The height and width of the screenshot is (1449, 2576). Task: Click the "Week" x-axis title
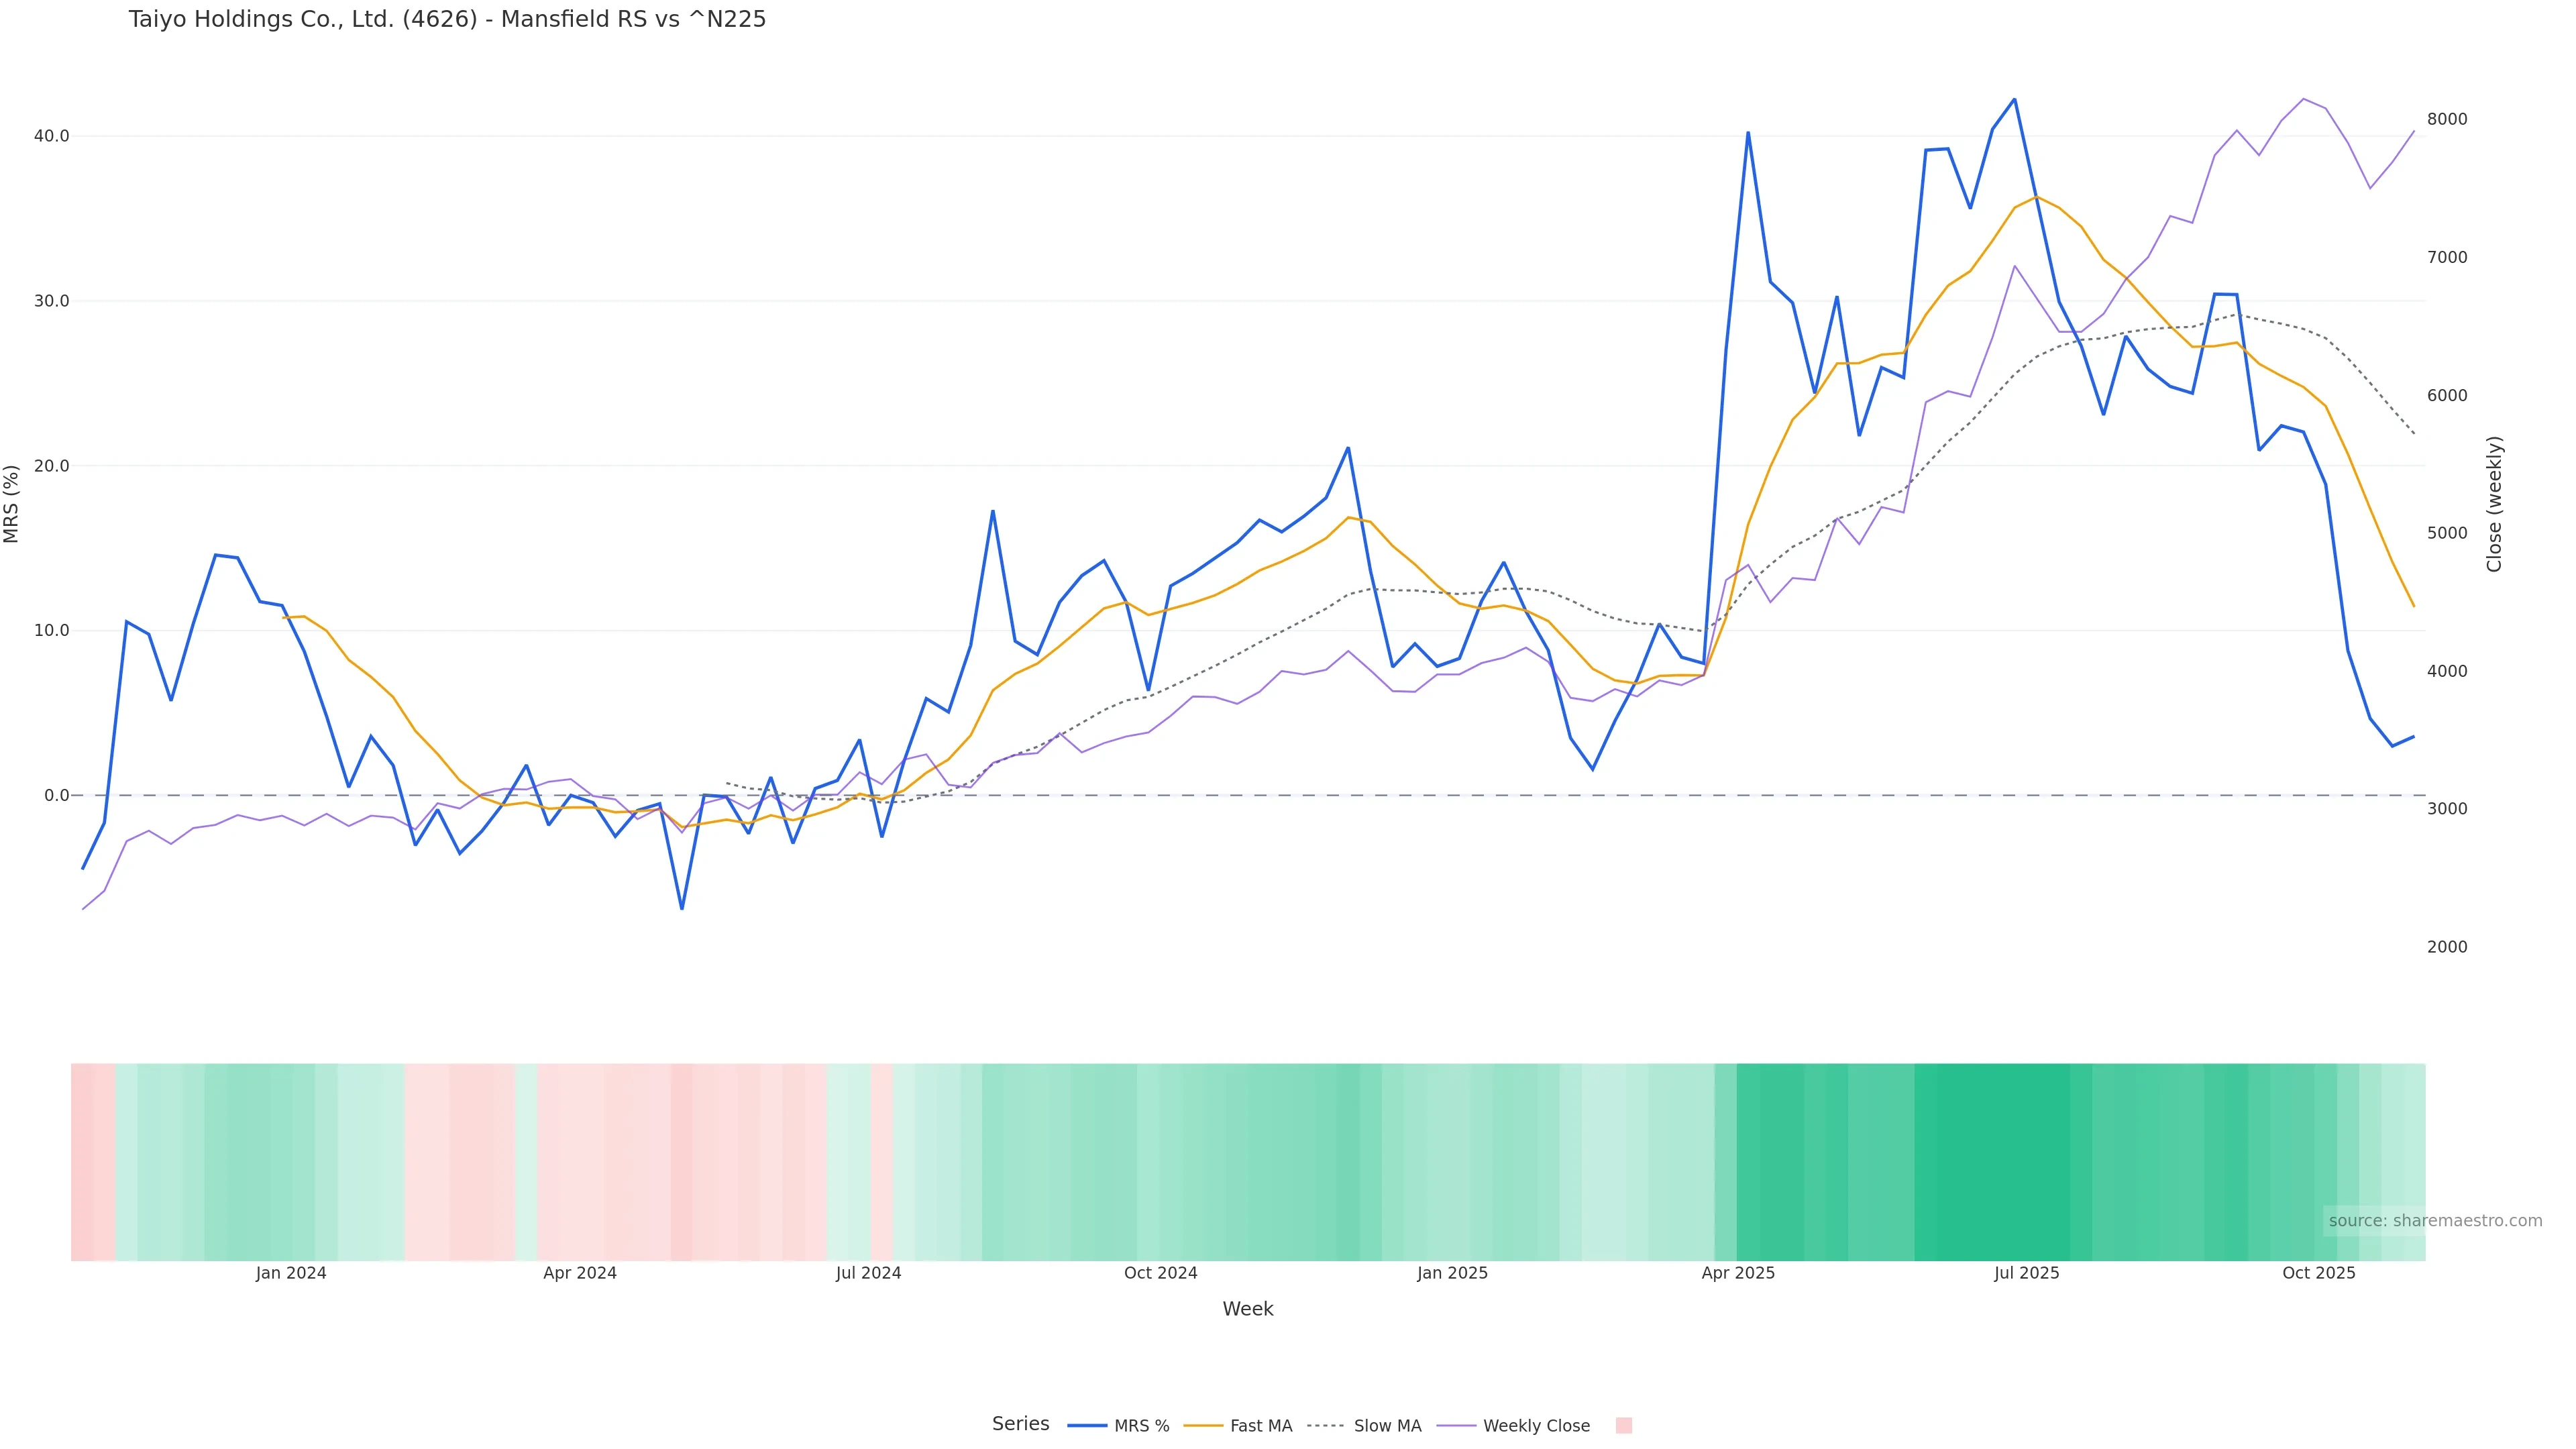(x=1247, y=1309)
